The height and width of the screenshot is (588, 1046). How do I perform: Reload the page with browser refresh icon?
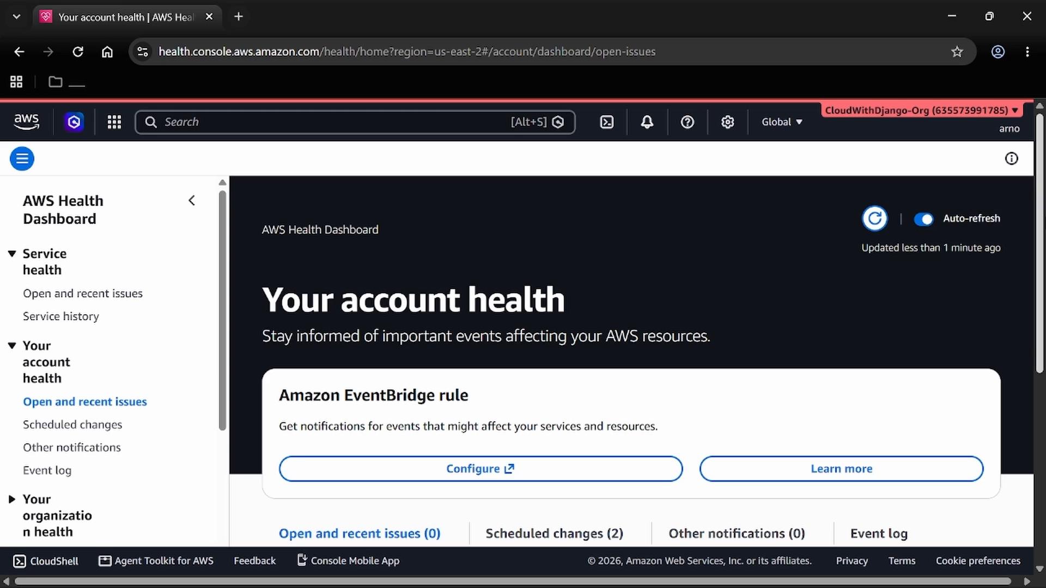pos(78,52)
